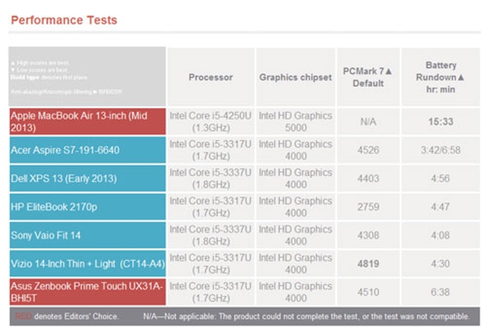Select the PCMark score 4526

[368, 150]
